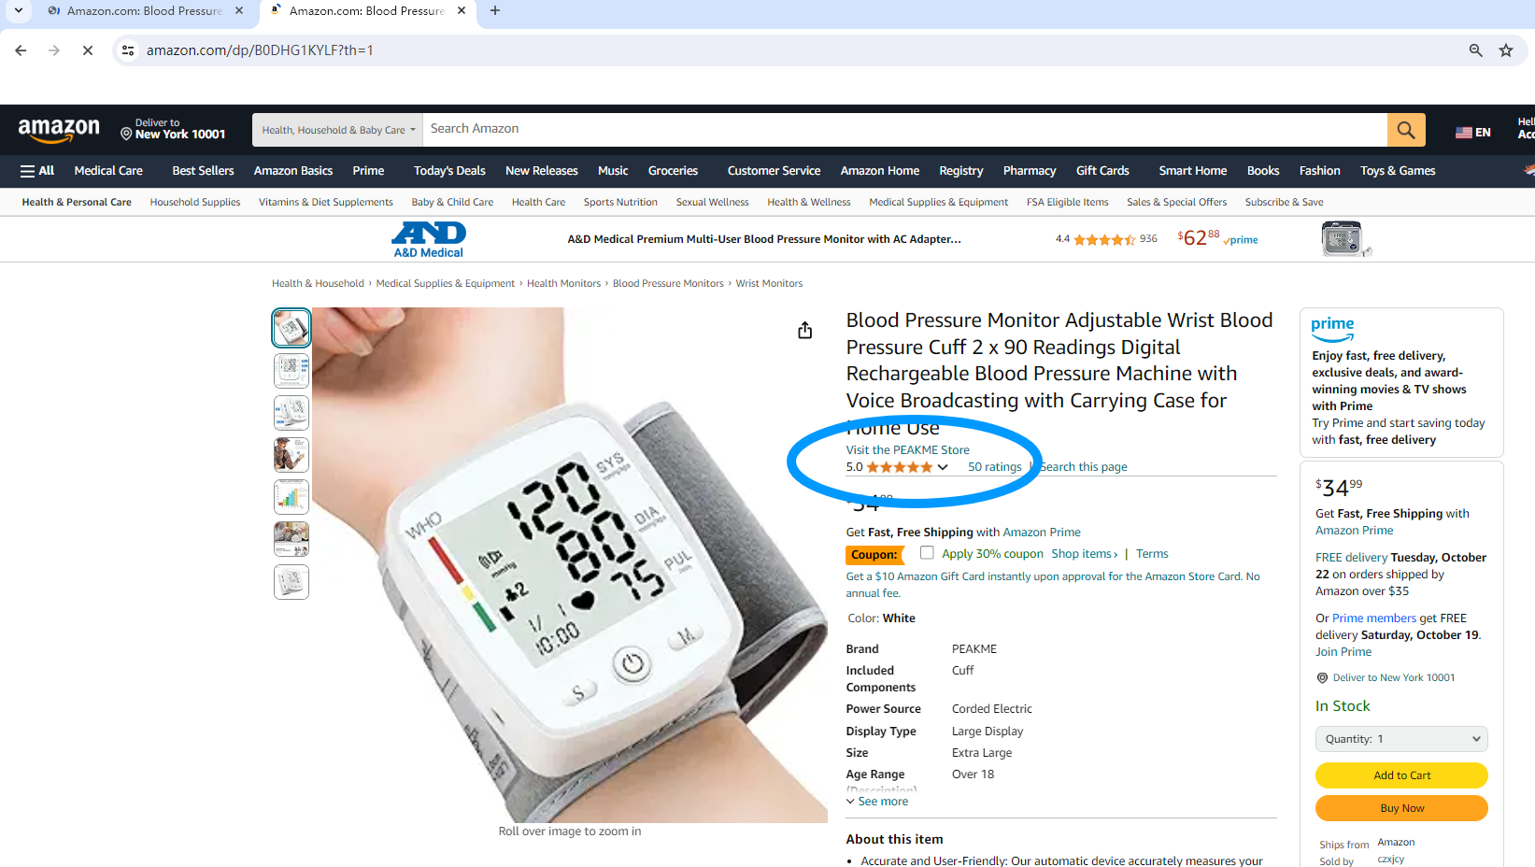The image size is (1535, 867).
Task: Open the Quantity dropdown
Action: pos(1401,739)
